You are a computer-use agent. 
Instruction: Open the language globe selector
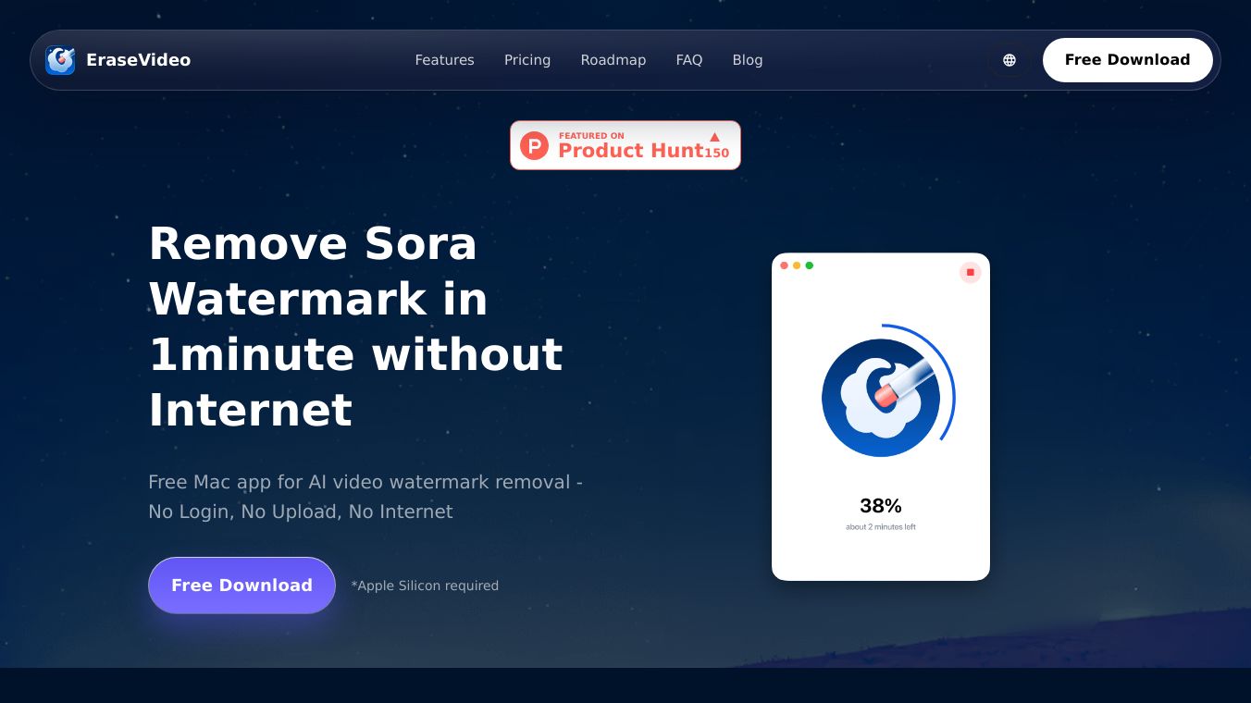(x=1009, y=60)
